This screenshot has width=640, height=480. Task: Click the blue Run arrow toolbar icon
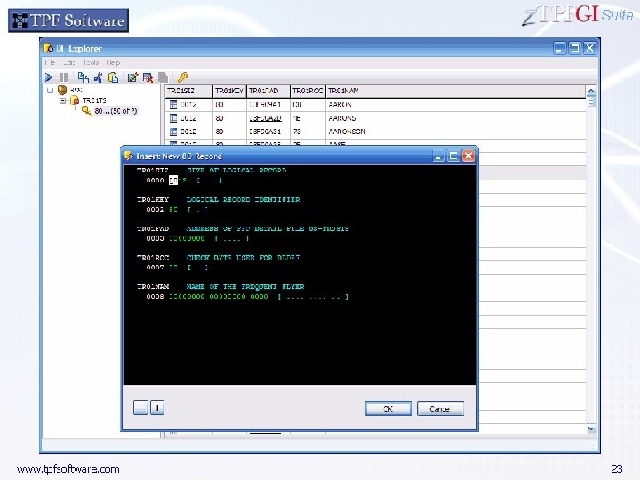pyautogui.click(x=49, y=76)
